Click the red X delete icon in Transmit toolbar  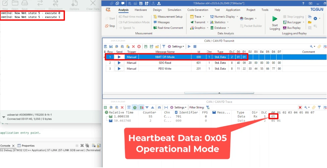tap(134, 46)
